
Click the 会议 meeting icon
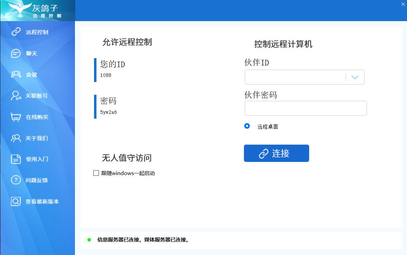[16, 74]
